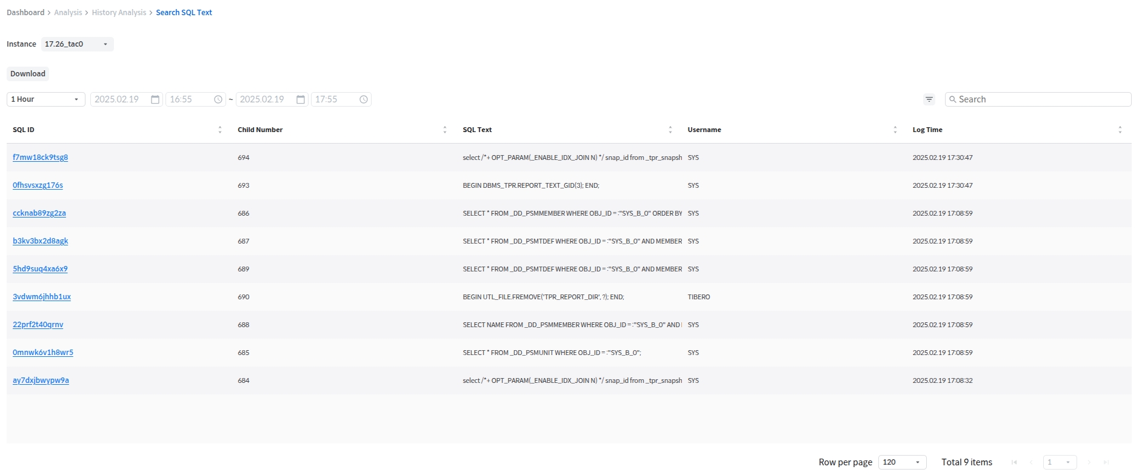Sort table by SQL ID column icon
Screen dimensions: 1142x475
tap(220, 130)
